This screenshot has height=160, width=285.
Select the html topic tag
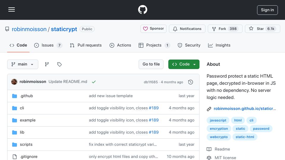pos(238,120)
